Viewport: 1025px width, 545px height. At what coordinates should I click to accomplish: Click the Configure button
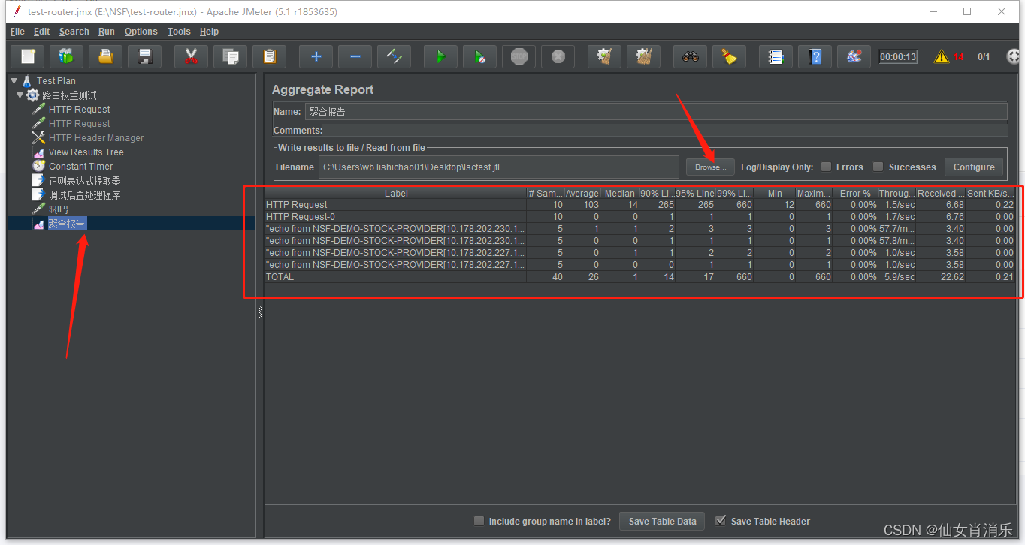tap(974, 167)
